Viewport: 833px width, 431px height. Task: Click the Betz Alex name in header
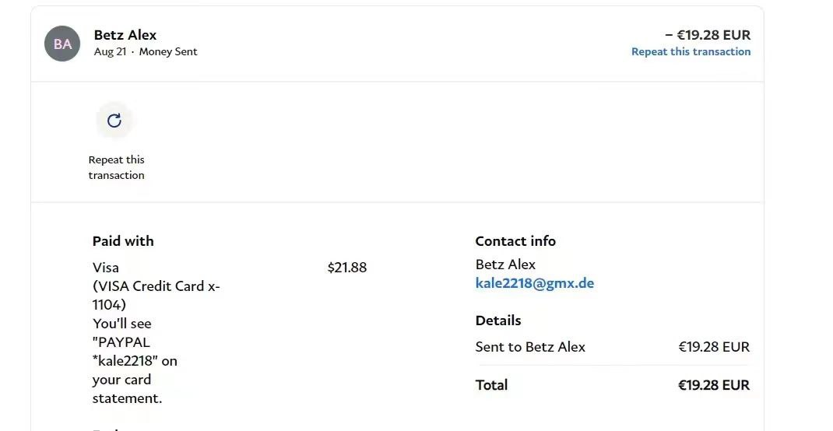pos(125,35)
